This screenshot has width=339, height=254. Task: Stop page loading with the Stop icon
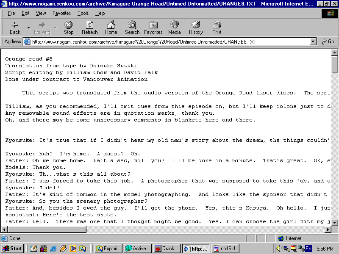pos(69,28)
